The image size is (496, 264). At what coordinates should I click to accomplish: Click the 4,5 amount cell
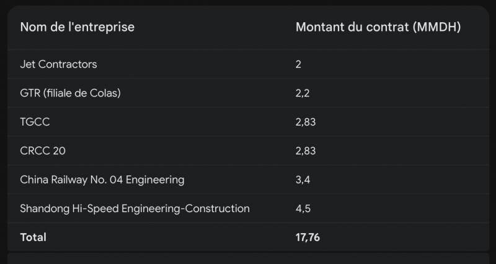click(303, 209)
